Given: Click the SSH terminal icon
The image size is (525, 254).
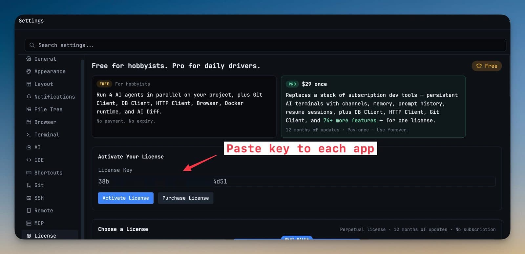Looking at the screenshot, I should pyautogui.click(x=29, y=198).
